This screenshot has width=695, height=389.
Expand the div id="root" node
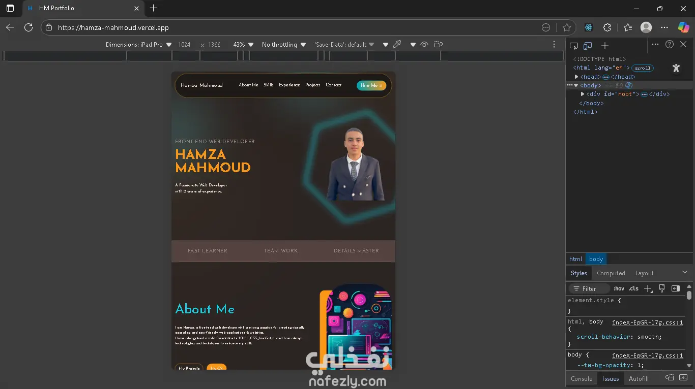click(583, 94)
